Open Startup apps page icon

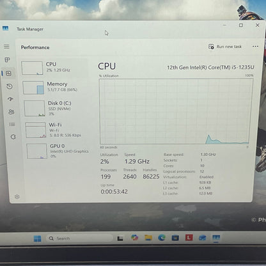click(10, 99)
